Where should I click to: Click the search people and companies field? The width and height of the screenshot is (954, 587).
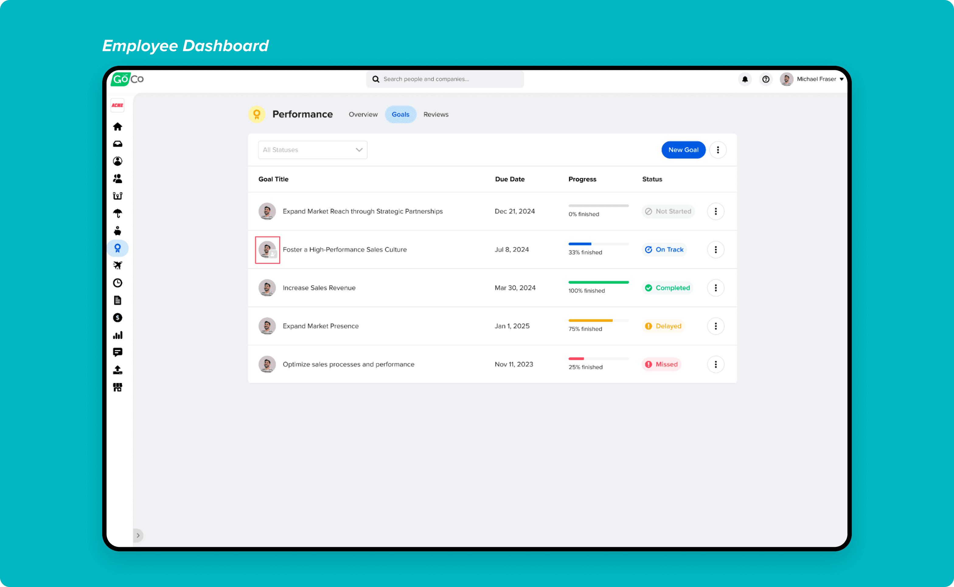click(445, 79)
